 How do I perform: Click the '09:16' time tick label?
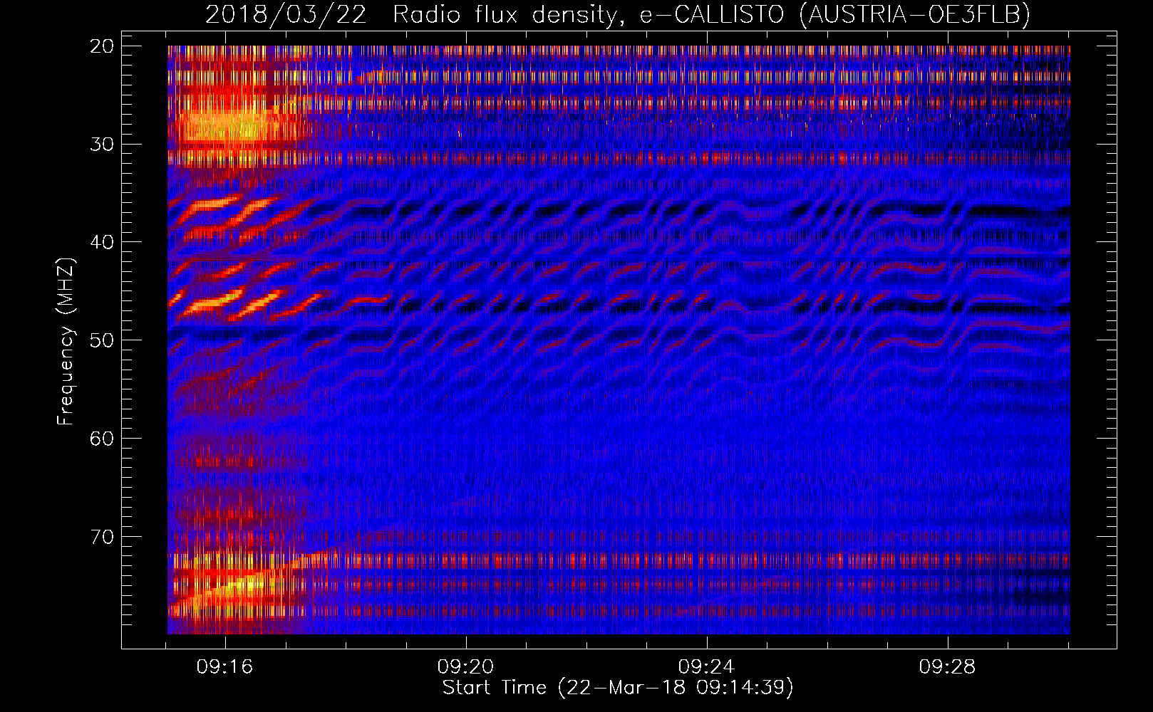(x=225, y=667)
